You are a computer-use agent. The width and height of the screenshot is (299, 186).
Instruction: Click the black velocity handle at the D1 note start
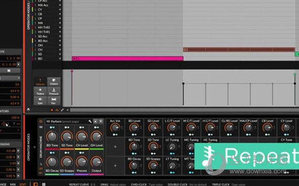click(x=183, y=84)
